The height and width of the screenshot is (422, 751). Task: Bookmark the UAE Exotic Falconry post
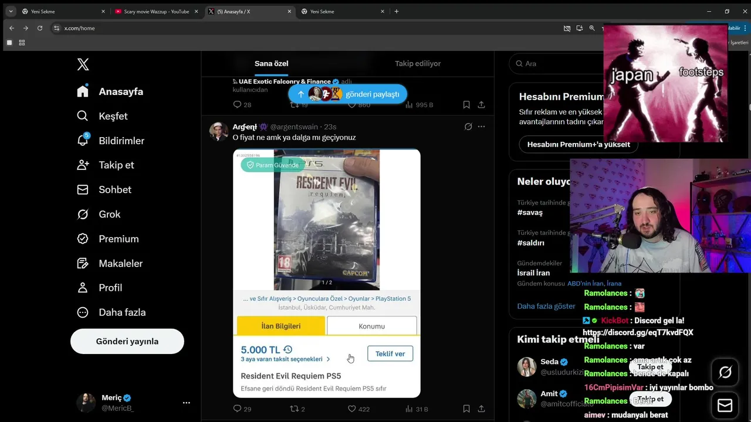point(466,104)
